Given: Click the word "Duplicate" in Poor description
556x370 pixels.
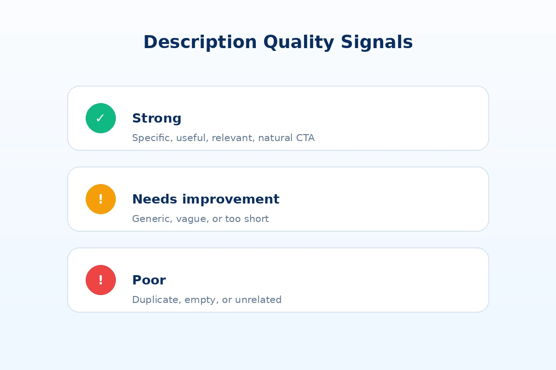Looking at the screenshot, I should click(156, 300).
